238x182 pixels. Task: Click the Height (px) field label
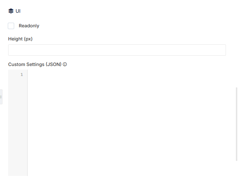tap(20, 39)
